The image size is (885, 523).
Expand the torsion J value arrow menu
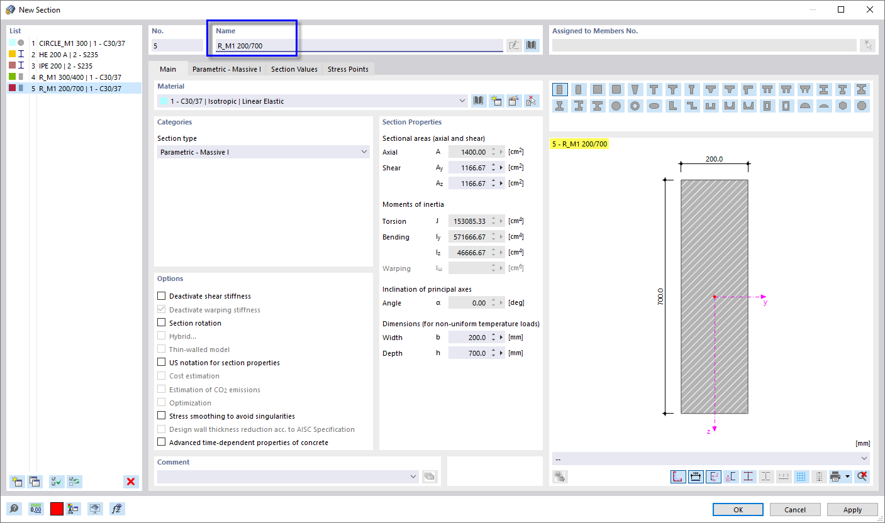tap(501, 221)
